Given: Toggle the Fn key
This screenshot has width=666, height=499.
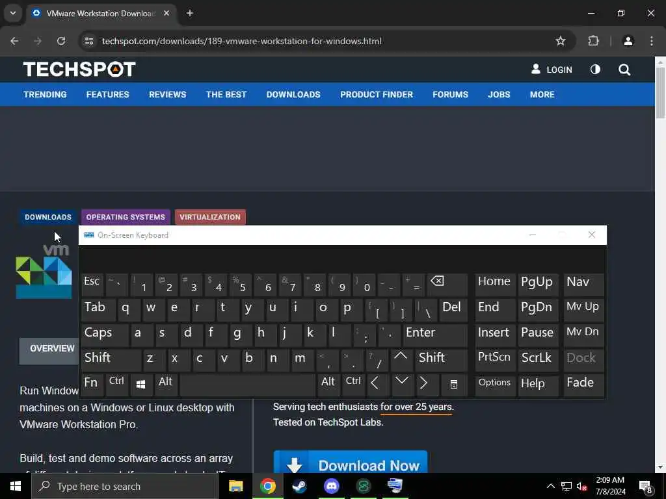Looking at the screenshot, I should coord(92,385).
